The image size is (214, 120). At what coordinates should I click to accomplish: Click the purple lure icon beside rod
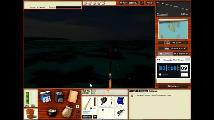point(91,108)
